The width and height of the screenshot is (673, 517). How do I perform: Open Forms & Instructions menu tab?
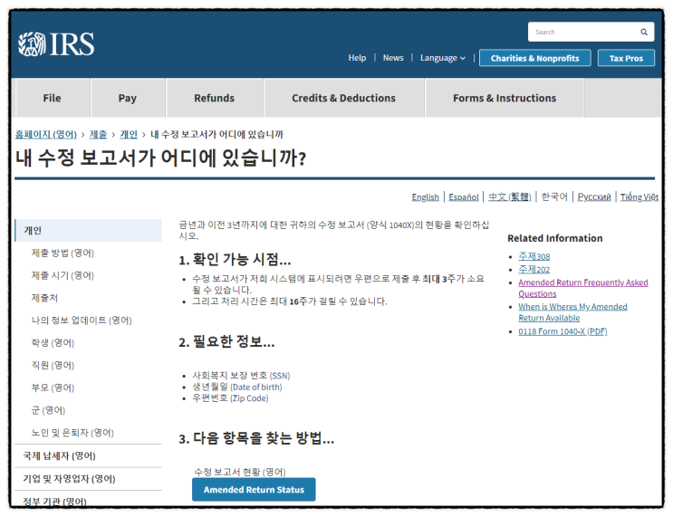[505, 99]
